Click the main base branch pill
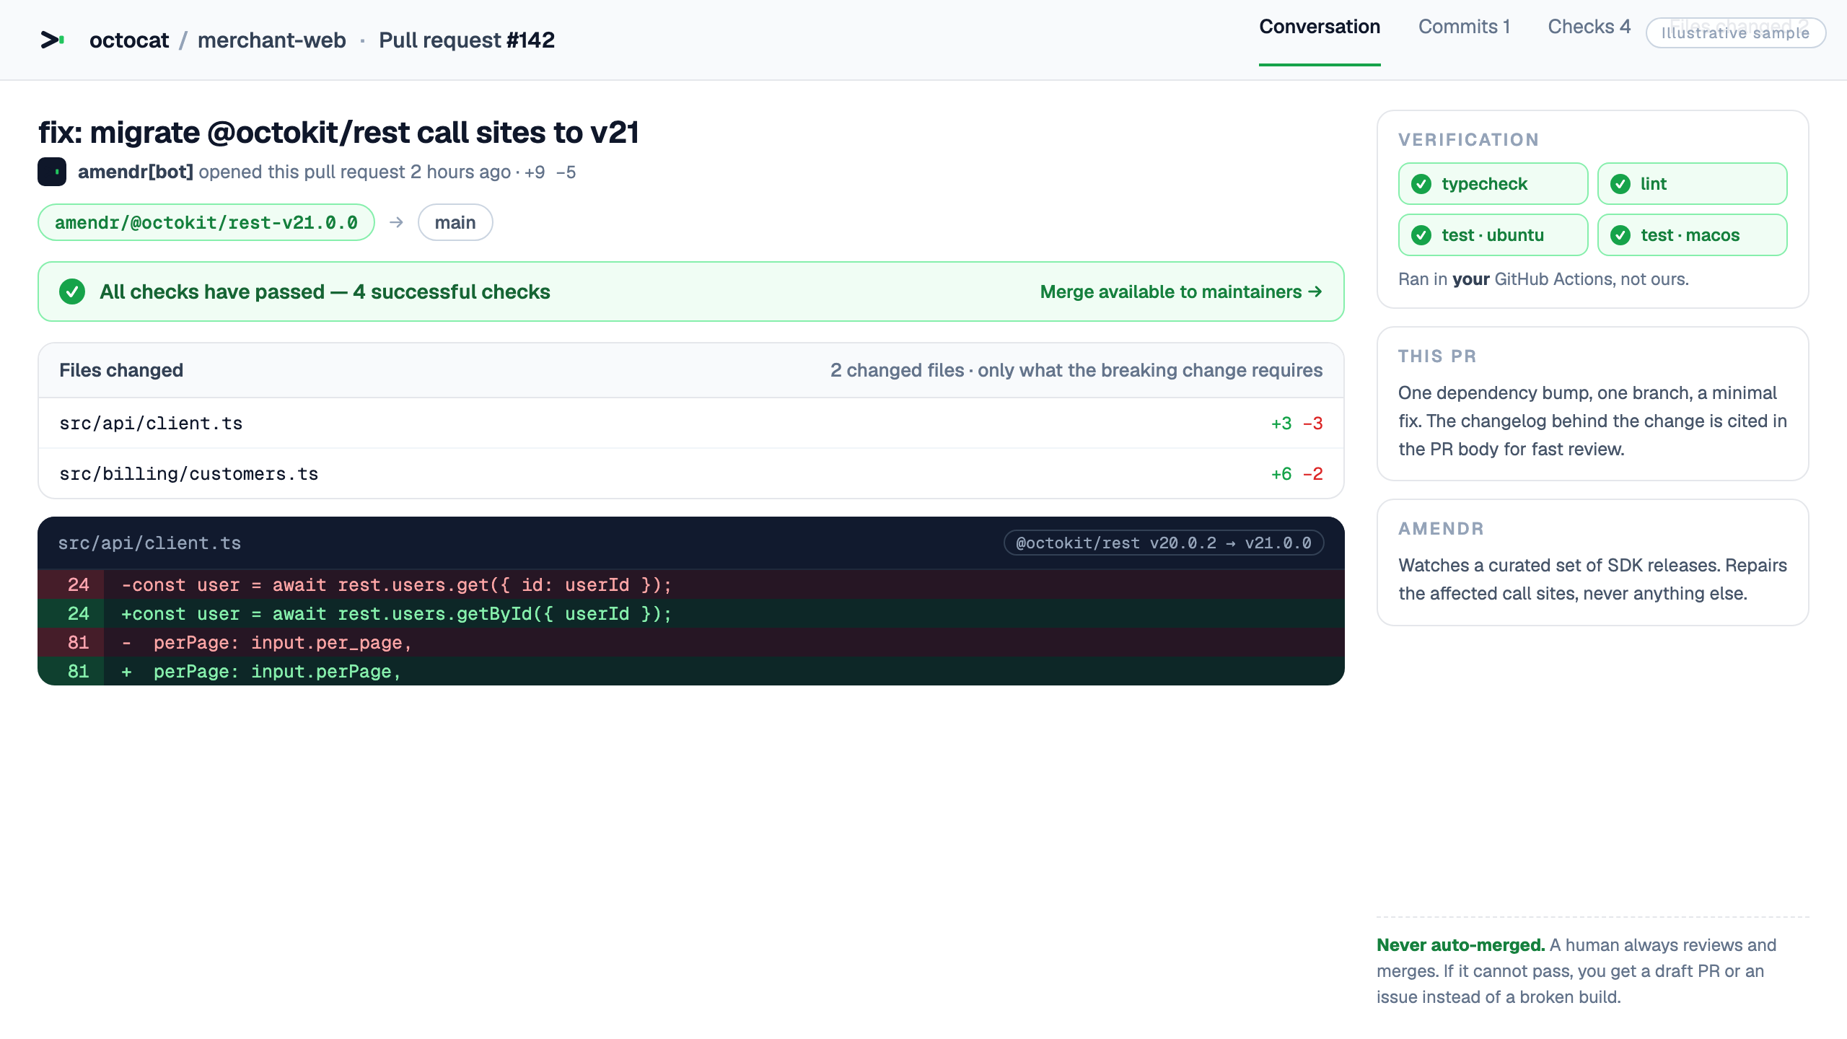Image resolution: width=1847 pixels, height=1039 pixels. [x=455, y=222]
